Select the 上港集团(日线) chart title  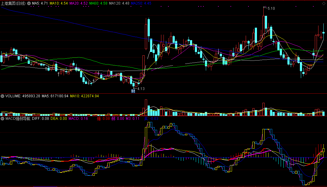pos(13,3)
